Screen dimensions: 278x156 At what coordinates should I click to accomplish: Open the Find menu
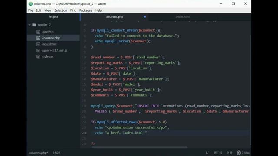click(x=73, y=10)
